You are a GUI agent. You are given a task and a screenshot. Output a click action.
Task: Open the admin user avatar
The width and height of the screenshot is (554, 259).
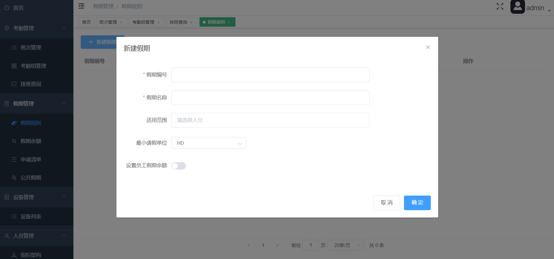[x=517, y=7]
